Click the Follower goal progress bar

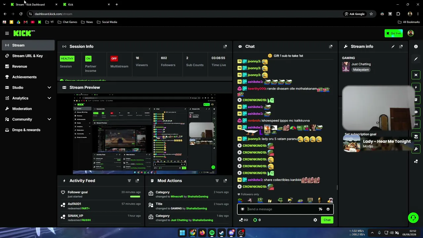coord(135,197)
